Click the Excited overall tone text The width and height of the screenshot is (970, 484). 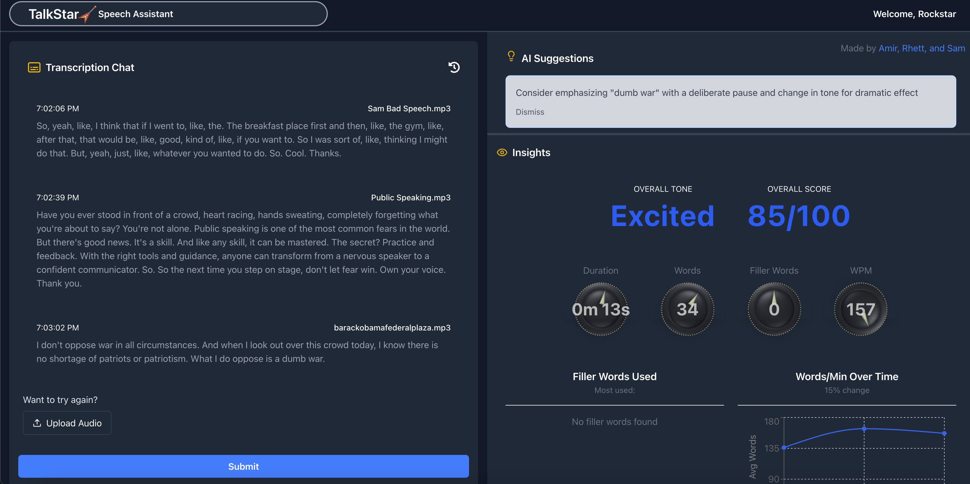(662, 216)
